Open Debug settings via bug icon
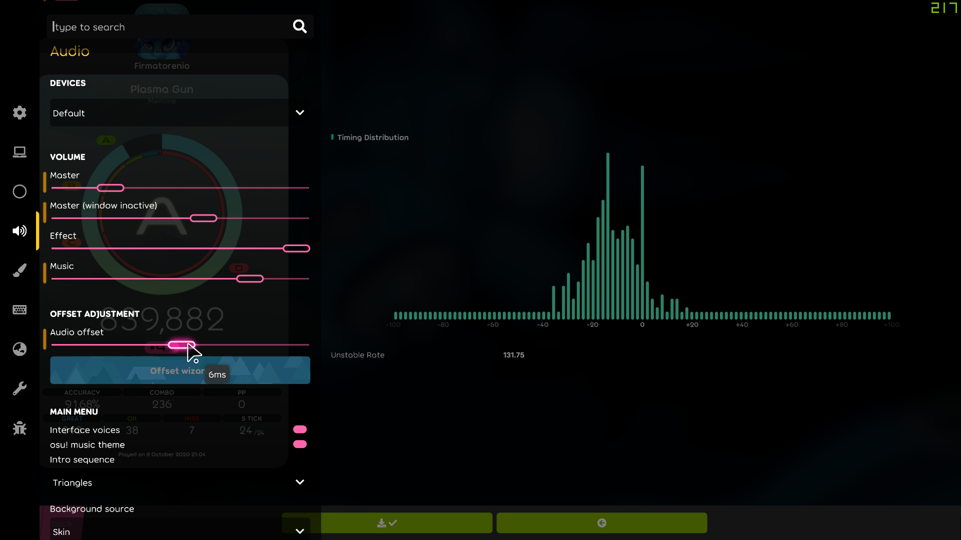The height and width of the screenshot is (540, 961). click(x=20, y=427)
